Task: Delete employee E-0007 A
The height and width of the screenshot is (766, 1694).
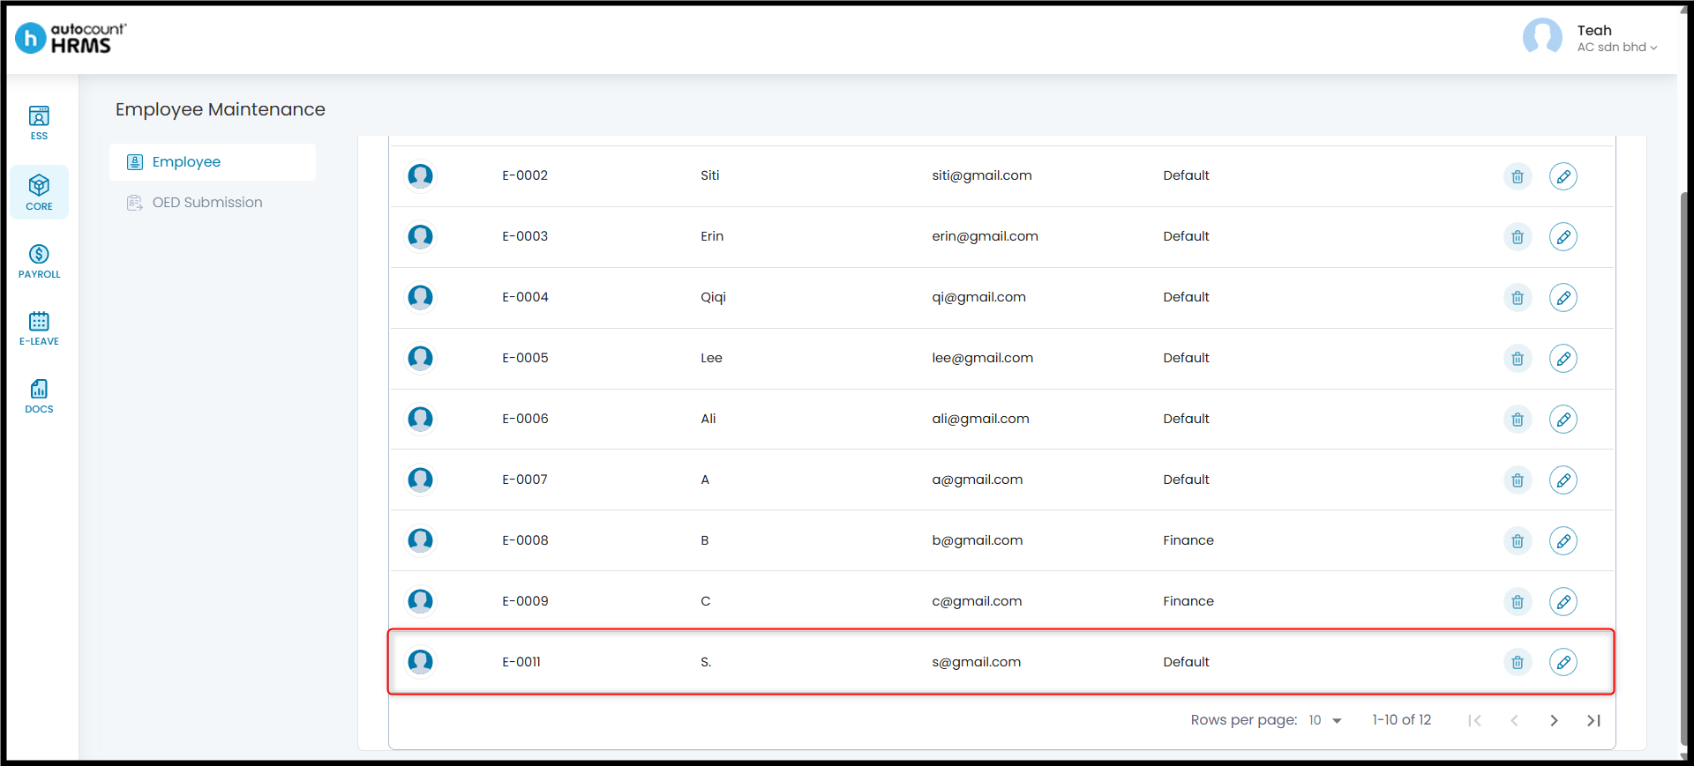Action: [1518, 480]
